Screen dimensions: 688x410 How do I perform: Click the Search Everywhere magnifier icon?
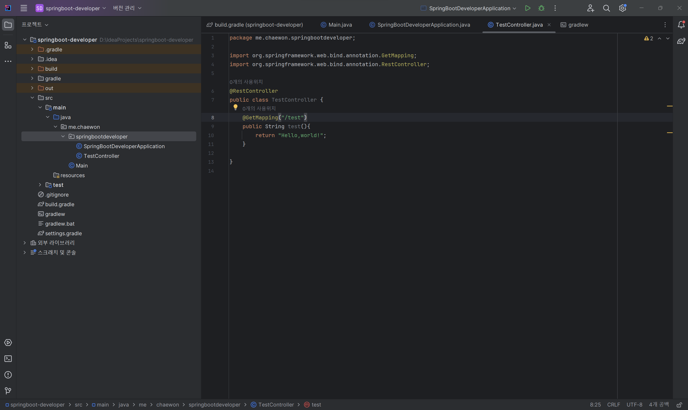606,8
